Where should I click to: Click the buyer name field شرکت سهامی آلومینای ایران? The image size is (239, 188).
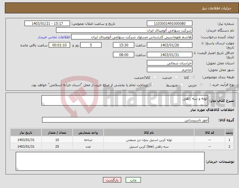124,30
